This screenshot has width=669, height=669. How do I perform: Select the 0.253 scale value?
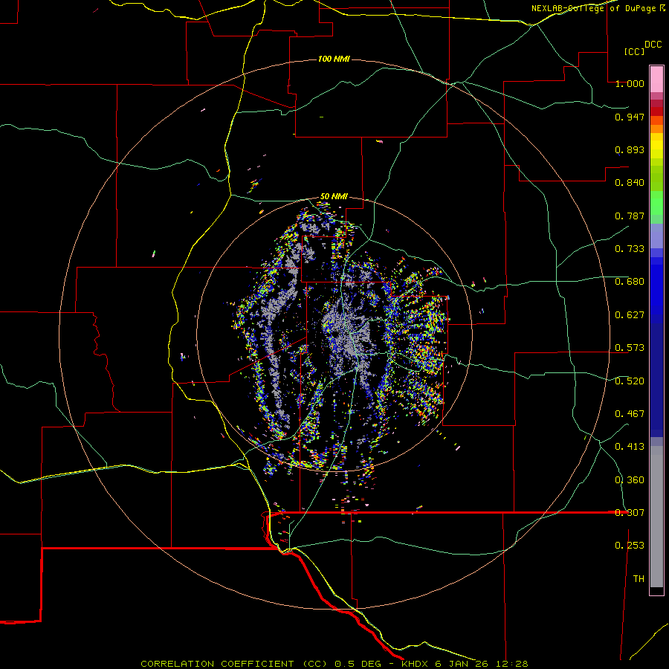click(x=630, y=546)
